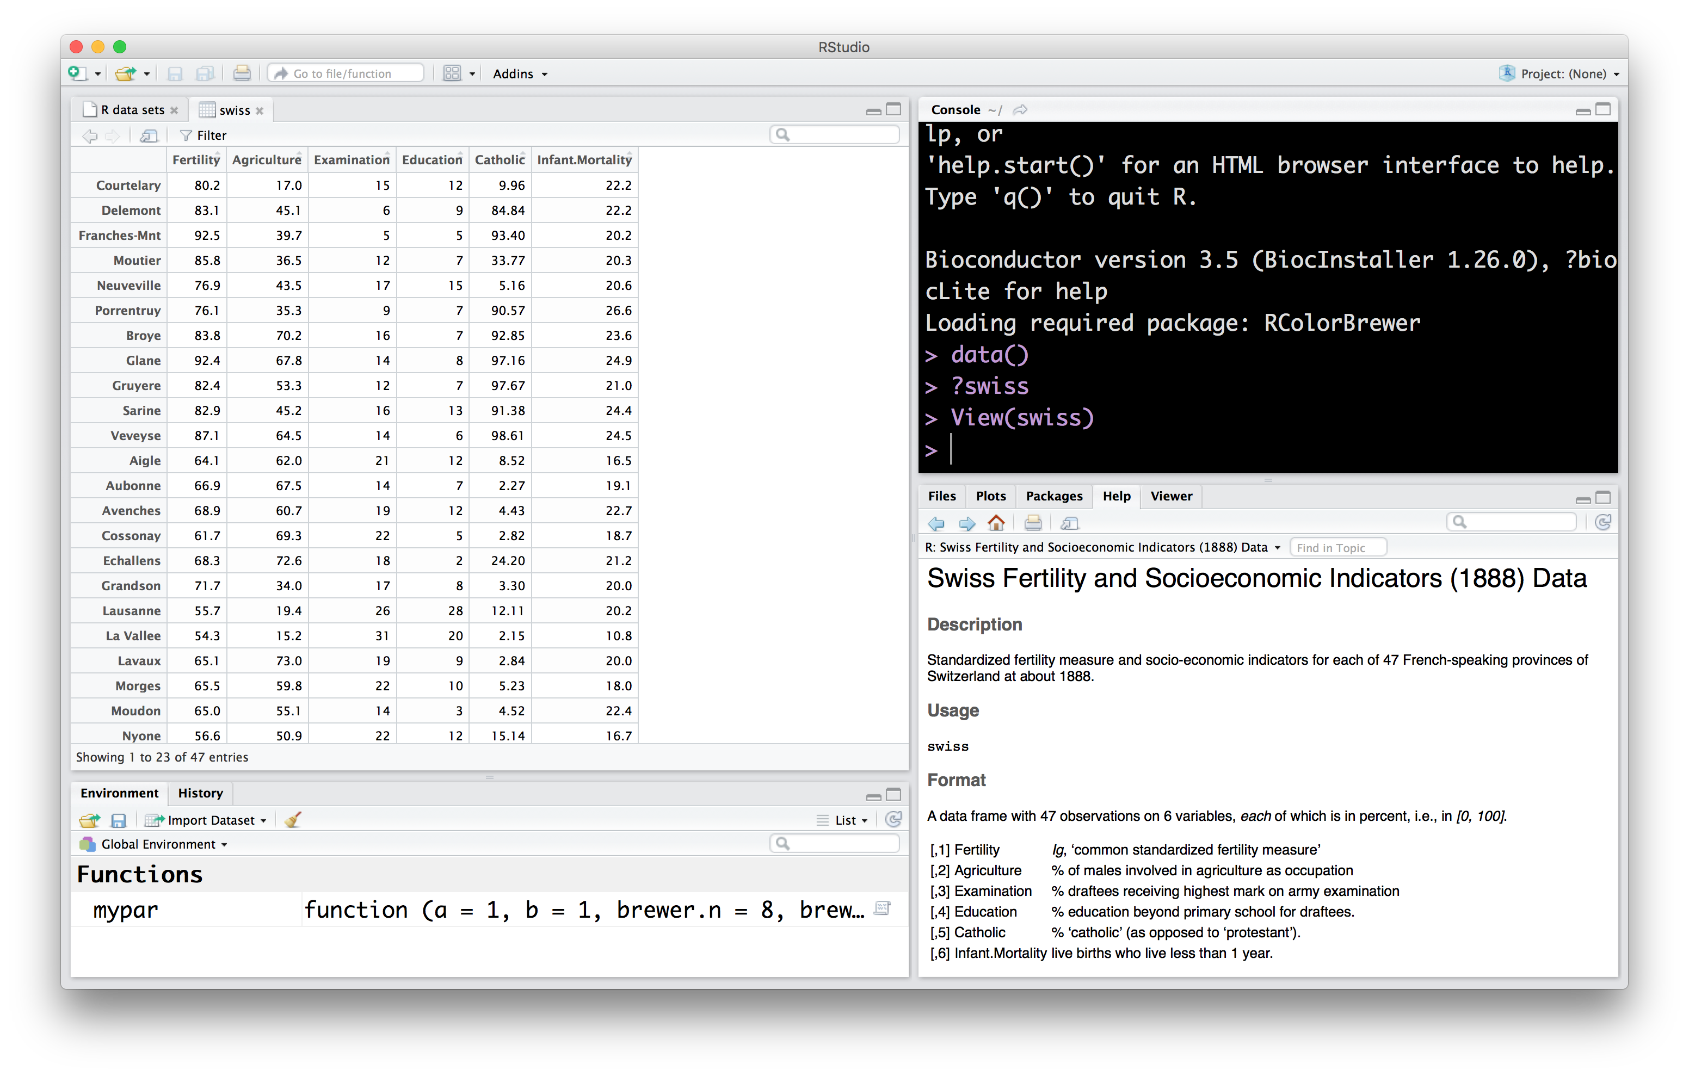
Task: Switch to the Plots tab
Action: 991,497
